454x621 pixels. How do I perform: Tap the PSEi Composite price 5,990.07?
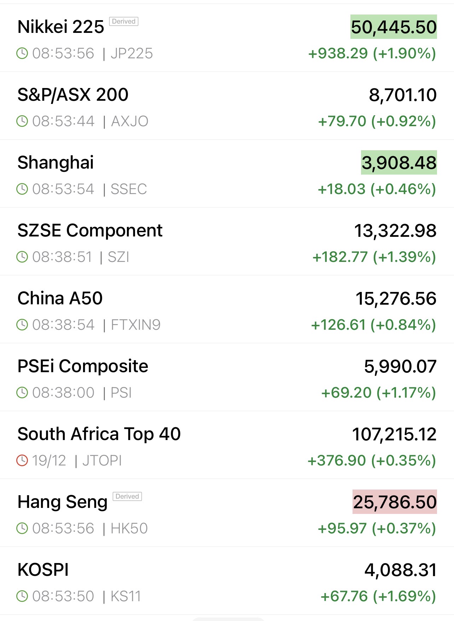click(x=400, y=366)
